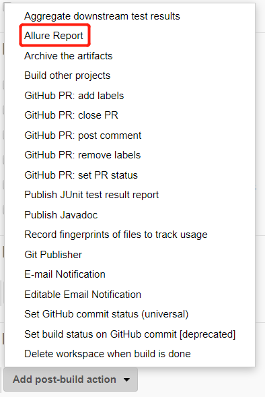Select Editable Email Notification

[x=83, y=294]
